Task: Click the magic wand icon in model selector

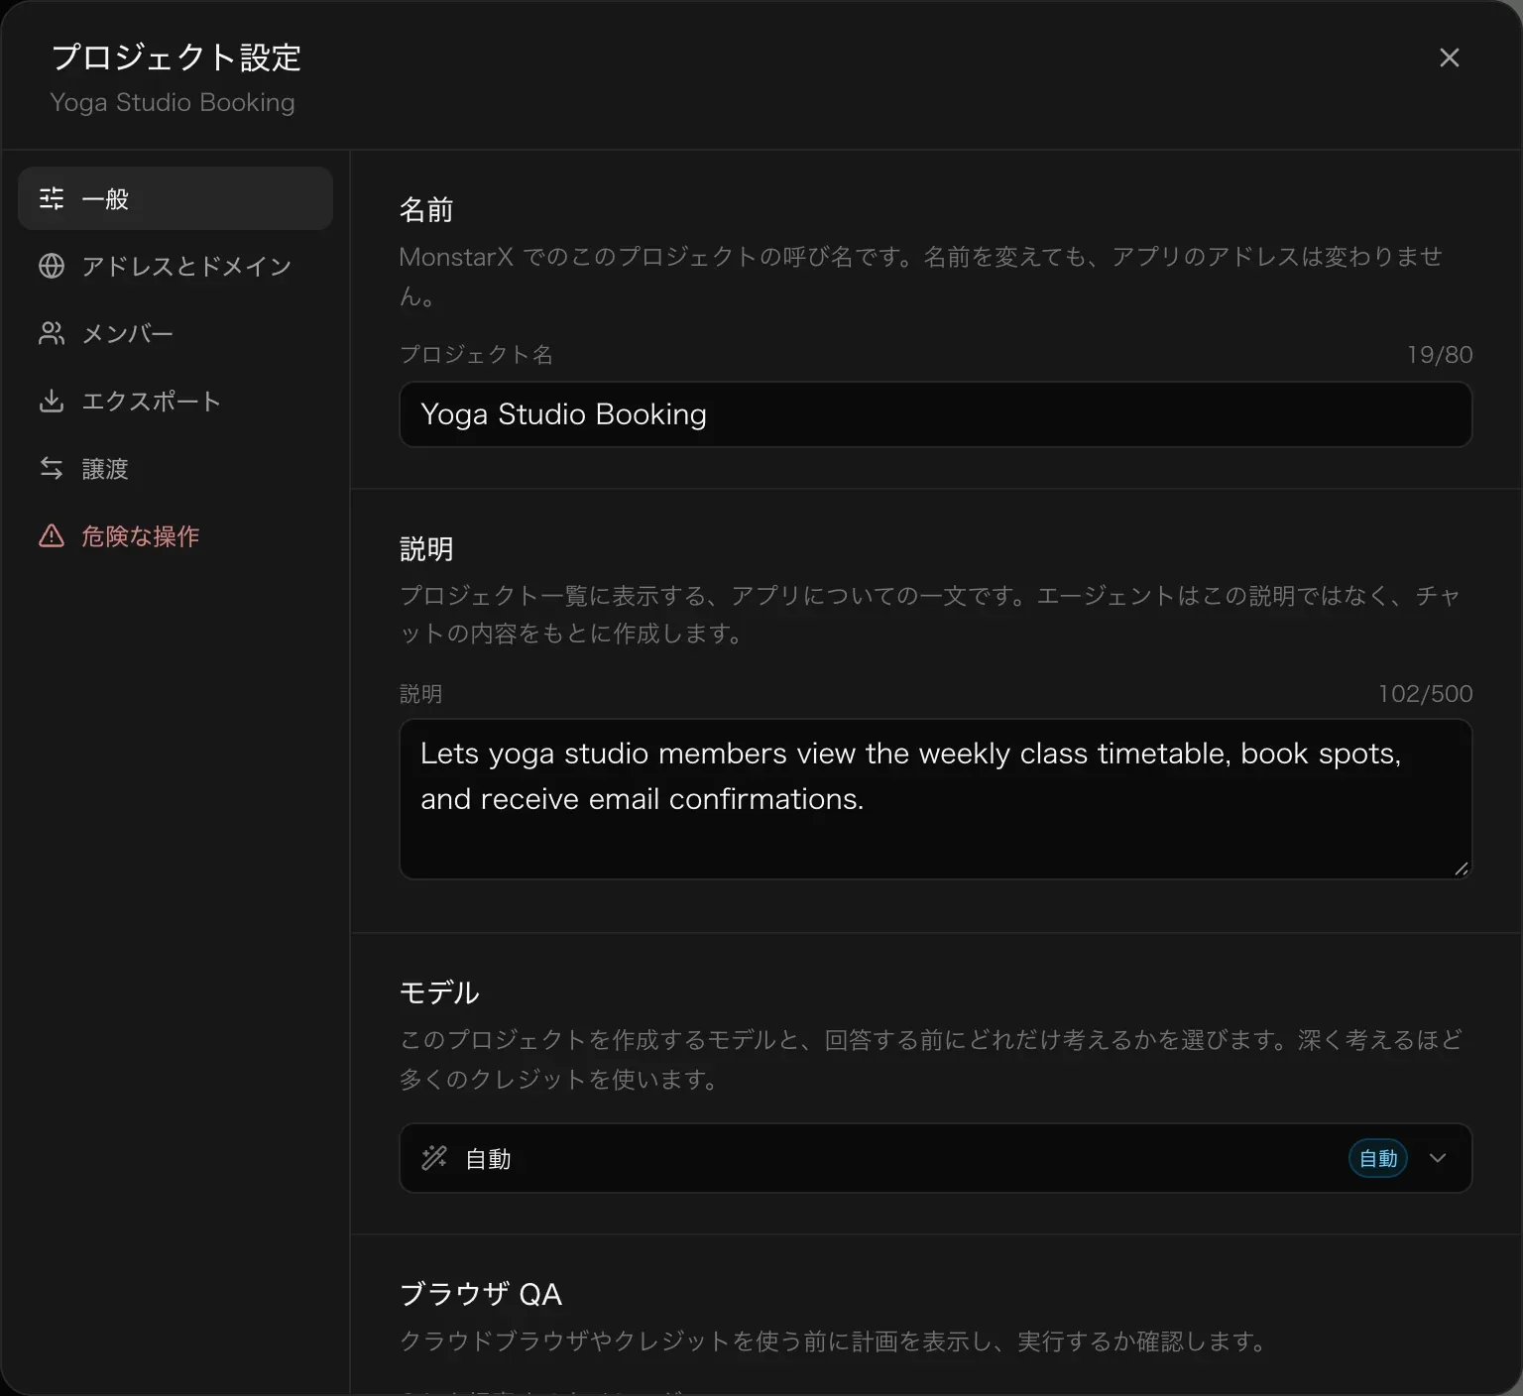Action: tap(434, 1158)
